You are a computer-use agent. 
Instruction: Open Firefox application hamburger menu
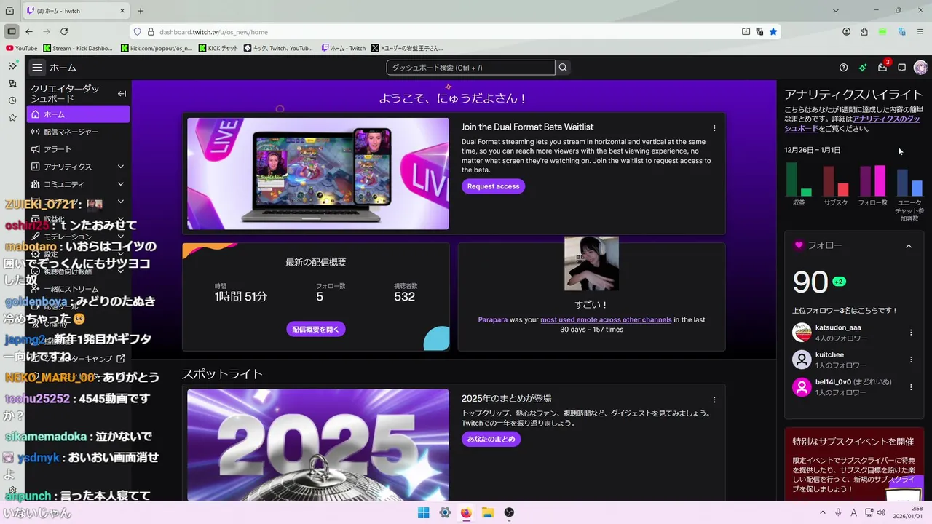(920, 32)
